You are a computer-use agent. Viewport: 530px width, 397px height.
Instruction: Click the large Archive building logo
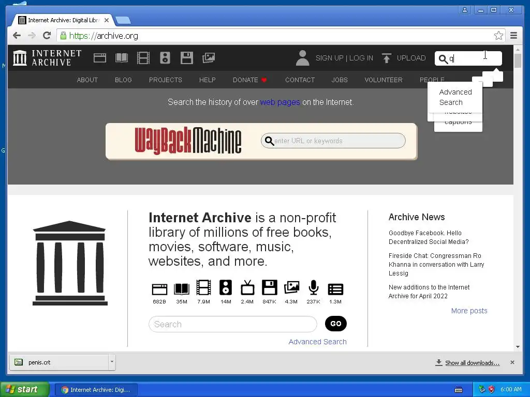click(70, 263)
